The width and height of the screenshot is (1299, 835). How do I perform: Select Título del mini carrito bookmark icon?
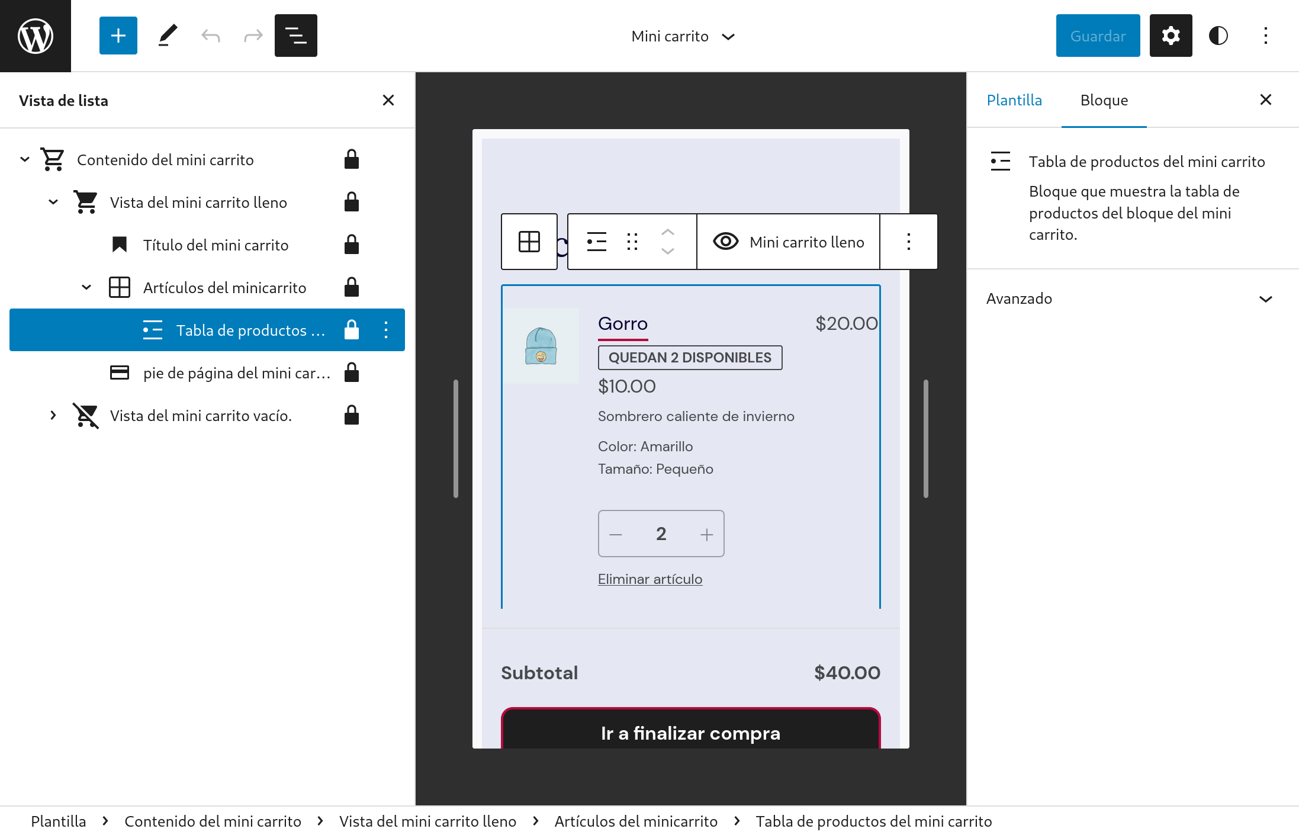point(119,245)
